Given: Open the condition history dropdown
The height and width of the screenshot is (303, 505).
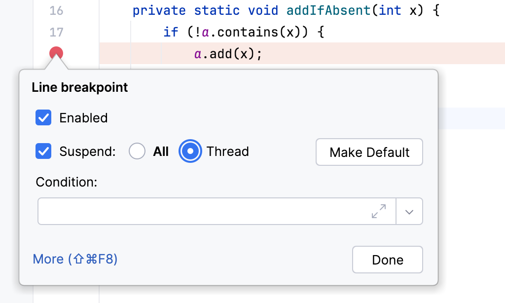Looking at the screenshot, I should 409,211.
